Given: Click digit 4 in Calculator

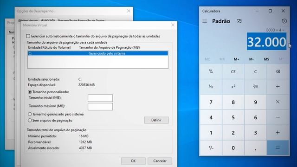Looking at the screenshot, I should point(211,117).
